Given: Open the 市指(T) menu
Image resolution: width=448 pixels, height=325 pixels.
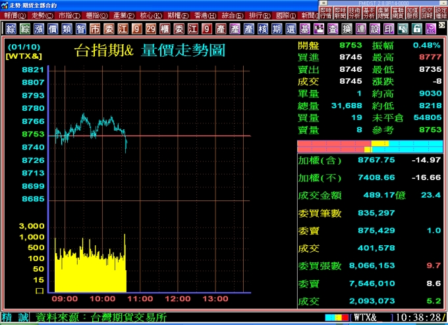Looking at the screenshot, I should 69,15.
